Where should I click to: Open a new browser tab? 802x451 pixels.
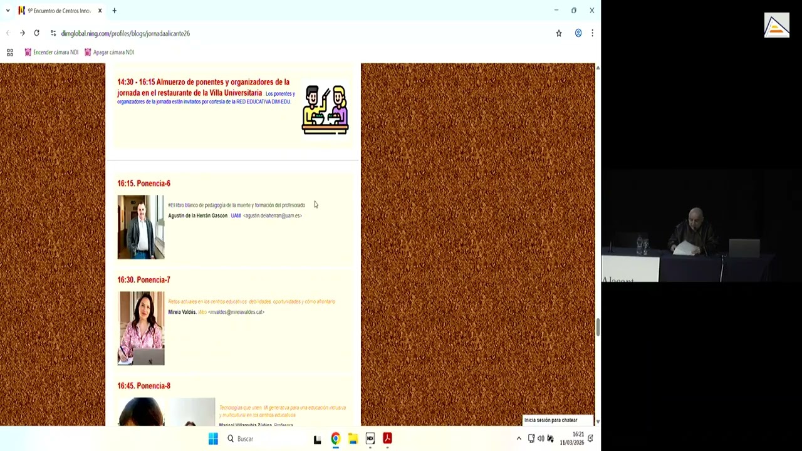point(114,11)
